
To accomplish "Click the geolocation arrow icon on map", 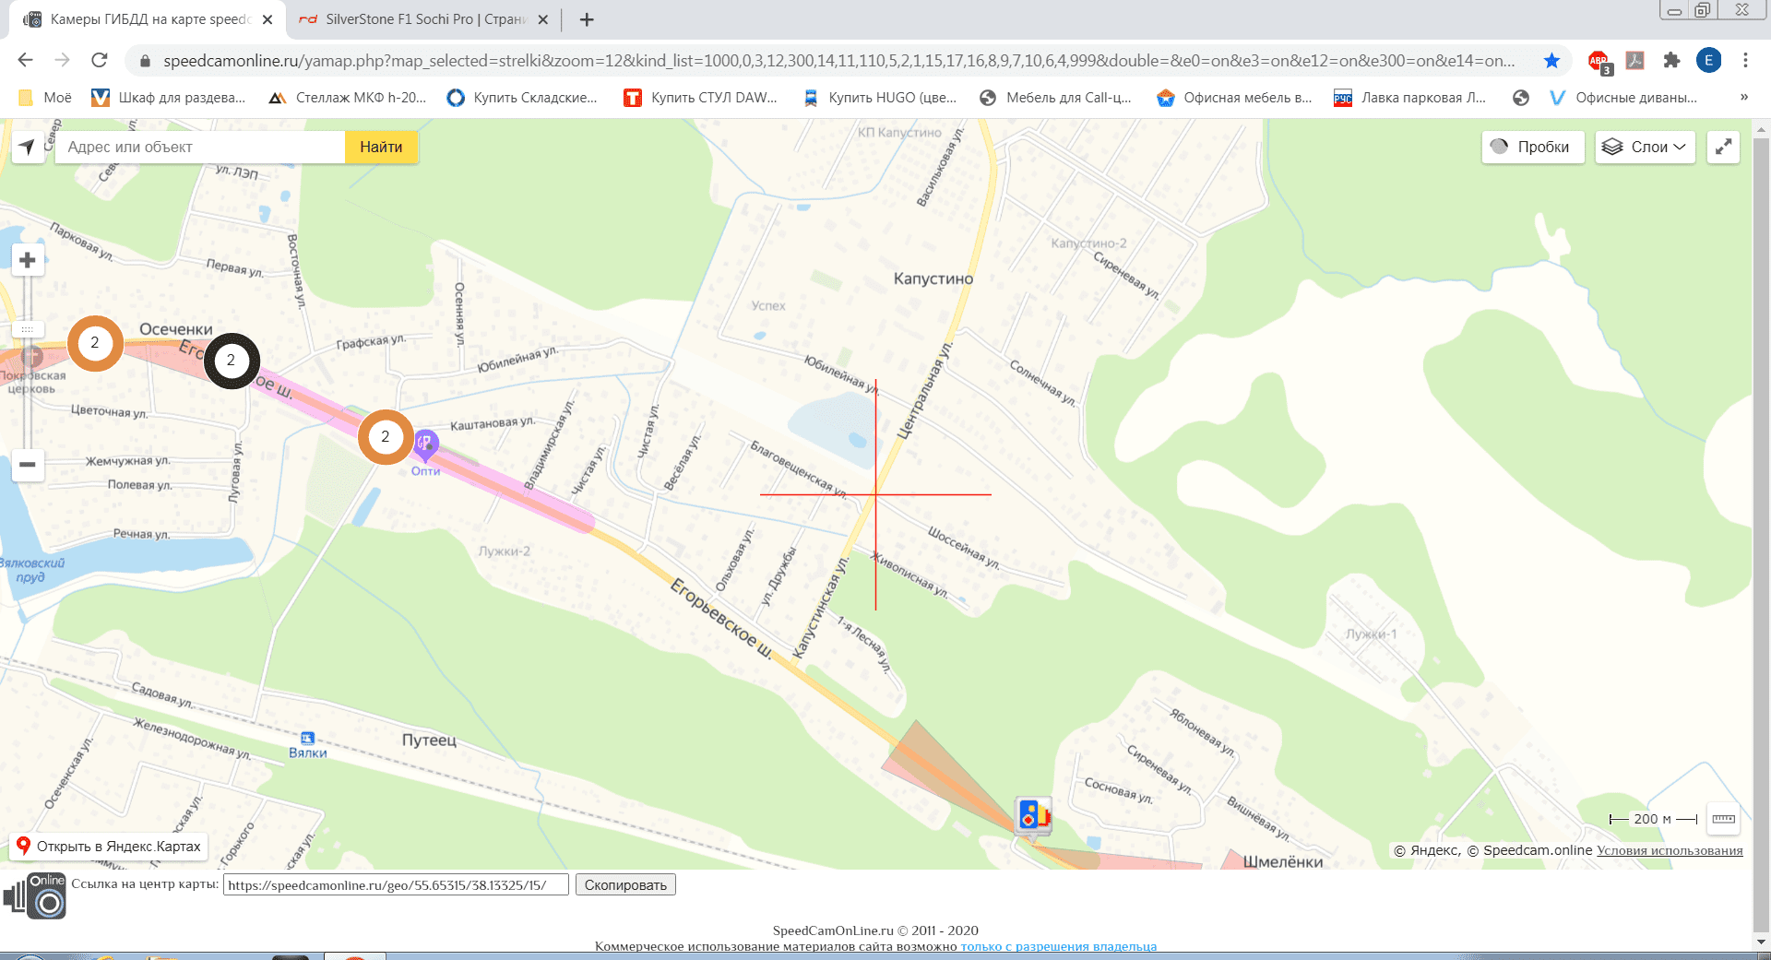I will click(28, 148).
